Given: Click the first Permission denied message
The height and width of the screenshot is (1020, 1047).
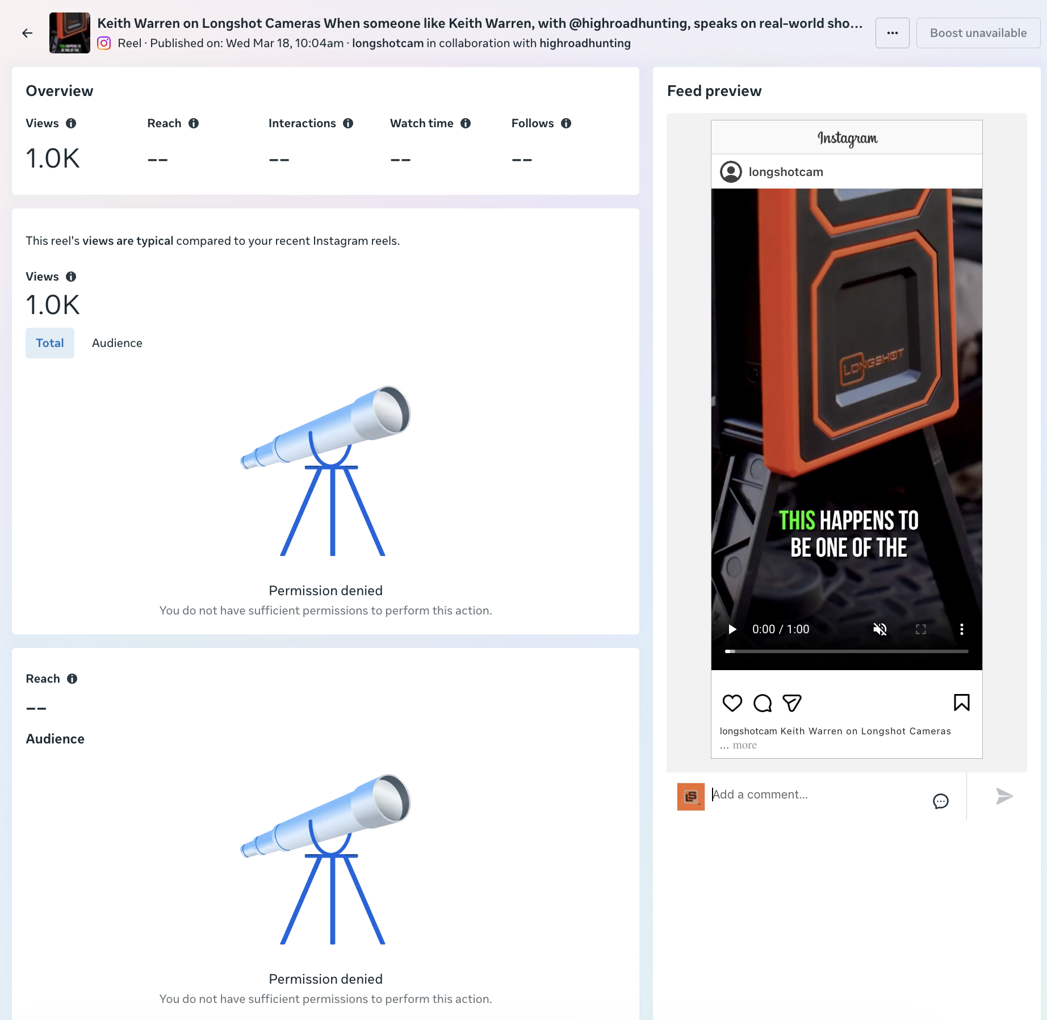Looking at the screenshot, I should [326, 591].
